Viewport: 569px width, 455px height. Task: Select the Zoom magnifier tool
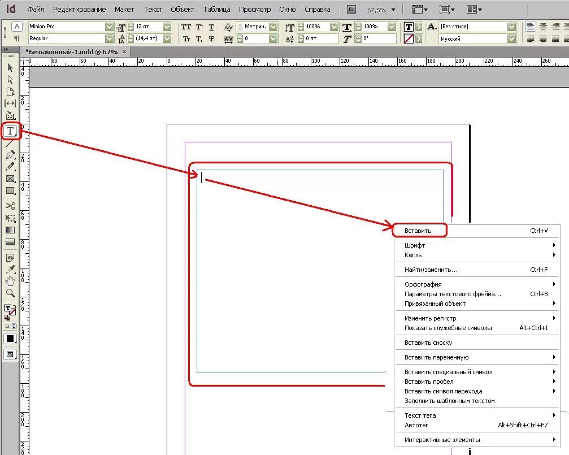click(10, 293)
